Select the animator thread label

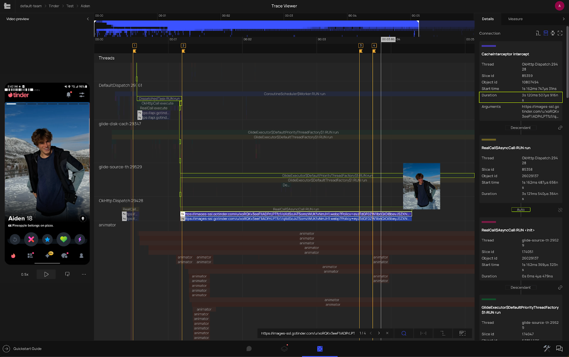coord(107,225)
